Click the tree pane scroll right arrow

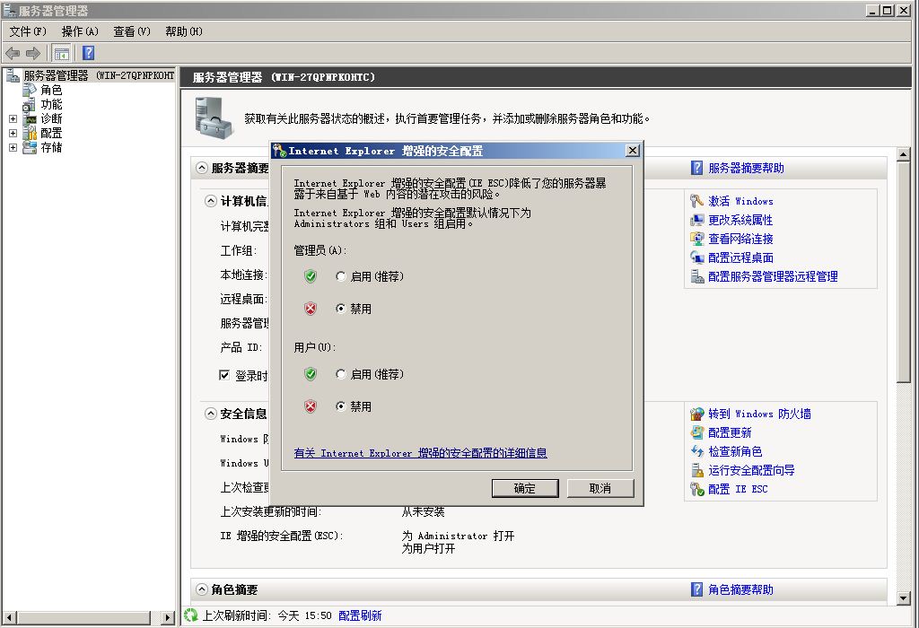coord(168,617)
